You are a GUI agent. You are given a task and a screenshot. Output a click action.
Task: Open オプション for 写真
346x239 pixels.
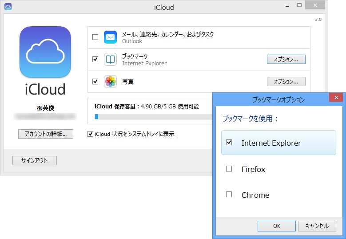click(286, 82)
